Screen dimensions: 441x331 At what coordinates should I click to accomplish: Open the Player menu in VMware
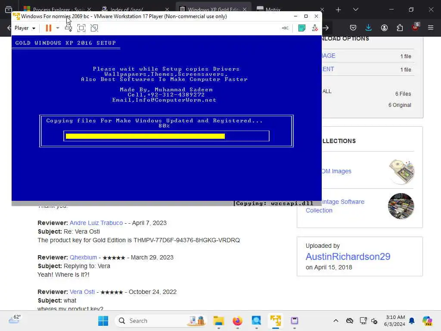point(25,28)
